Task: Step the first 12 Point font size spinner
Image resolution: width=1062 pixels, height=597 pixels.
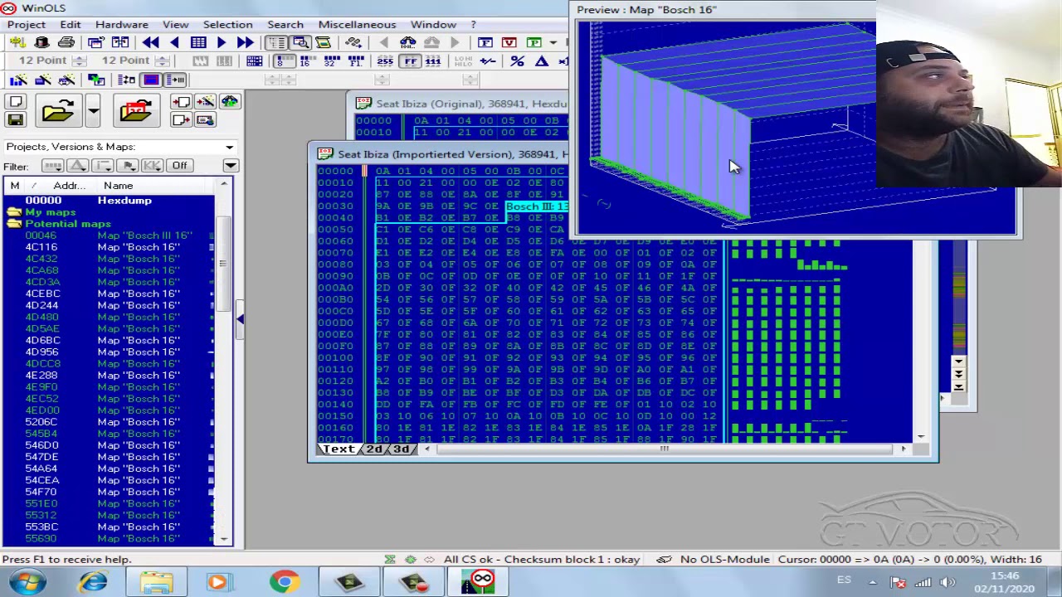Action: click(x=79, y=61)
